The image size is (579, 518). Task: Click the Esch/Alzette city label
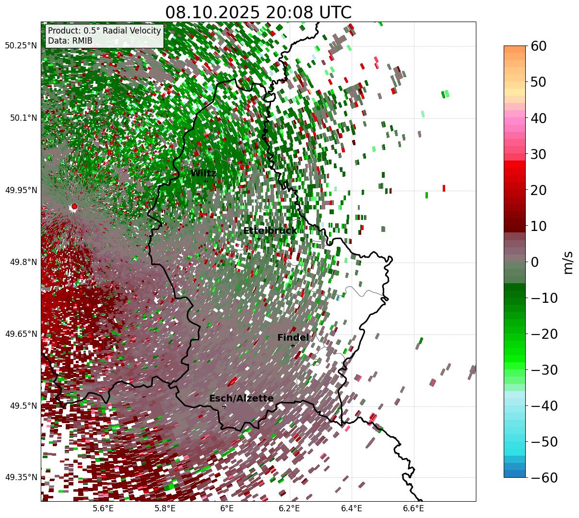[241, 398]
